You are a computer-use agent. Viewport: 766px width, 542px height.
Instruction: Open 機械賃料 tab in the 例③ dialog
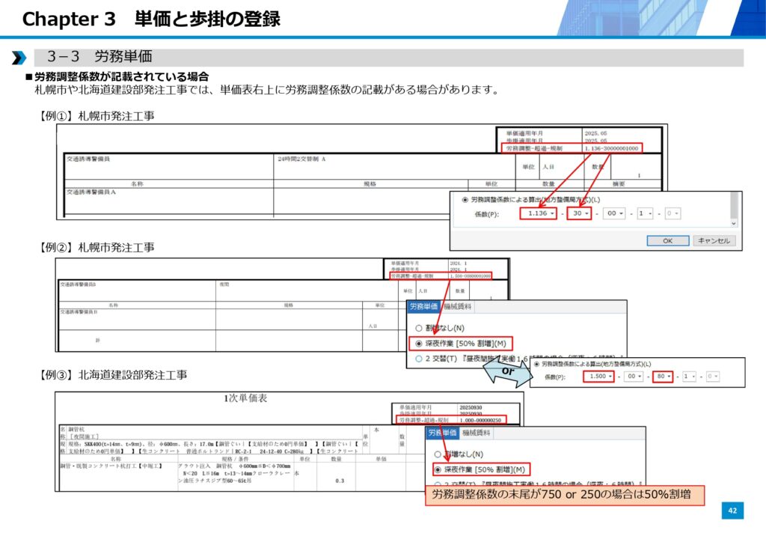(x=476, y=433)
